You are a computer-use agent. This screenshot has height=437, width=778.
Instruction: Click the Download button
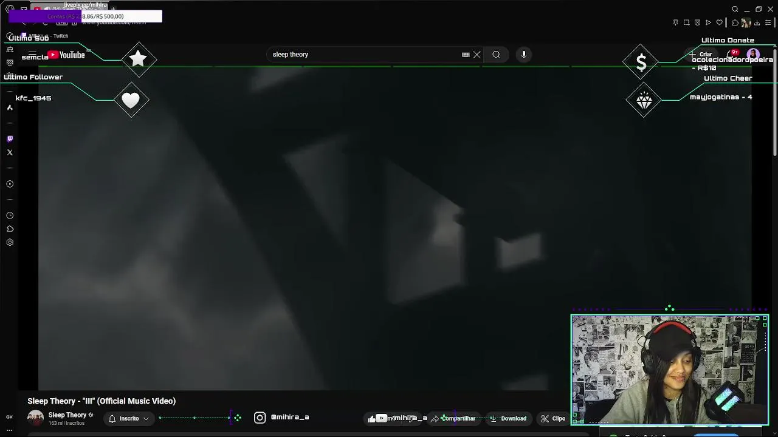click(509, 418)
